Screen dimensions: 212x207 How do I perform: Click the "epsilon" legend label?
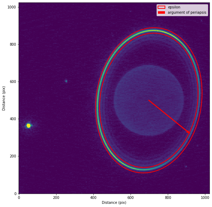pyautogui.click(x=174, y=7)
